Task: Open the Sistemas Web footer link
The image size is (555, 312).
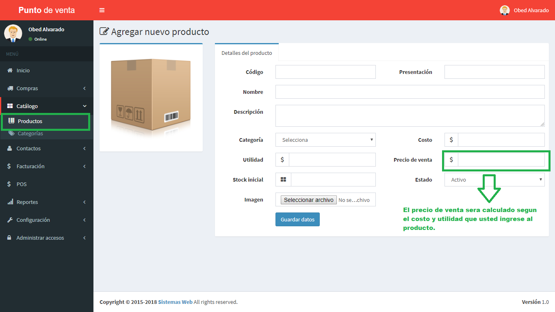Action: point(175,302)
